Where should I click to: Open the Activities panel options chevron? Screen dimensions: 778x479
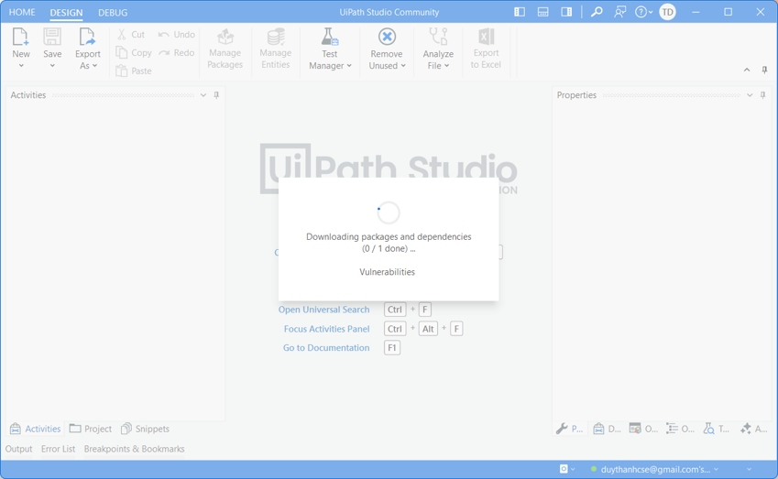coord(203,95)
